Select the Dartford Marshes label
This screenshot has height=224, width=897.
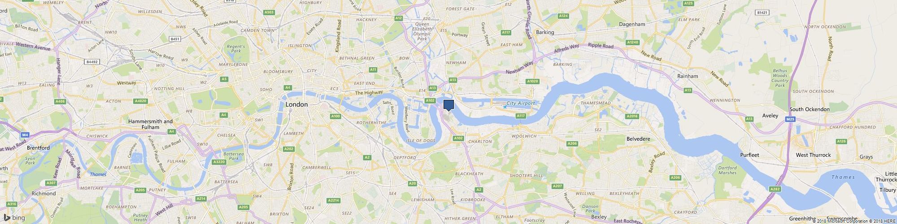[x=727, y=170]
